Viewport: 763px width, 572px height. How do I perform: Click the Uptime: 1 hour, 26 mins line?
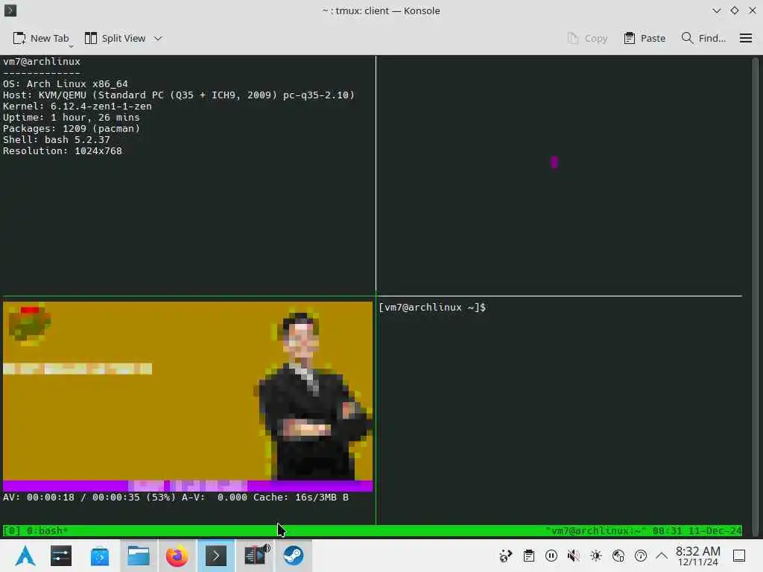(x=72, y=117)
